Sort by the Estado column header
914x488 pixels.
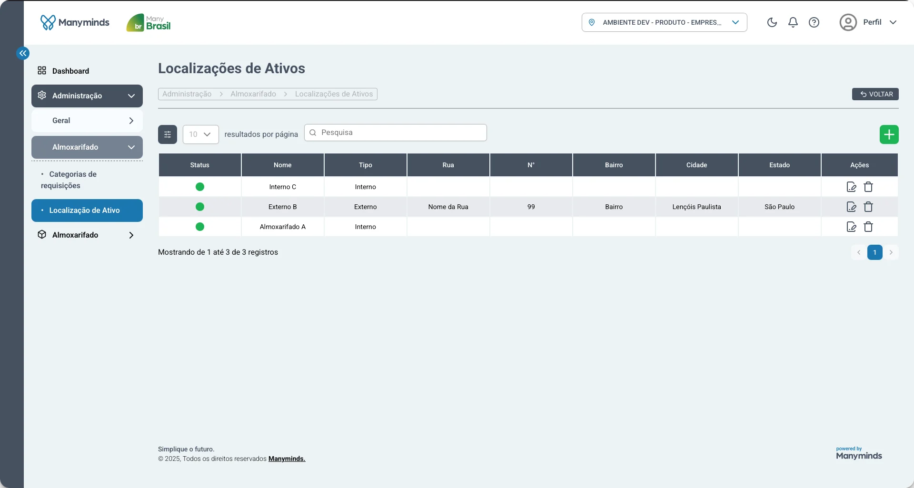780,165
